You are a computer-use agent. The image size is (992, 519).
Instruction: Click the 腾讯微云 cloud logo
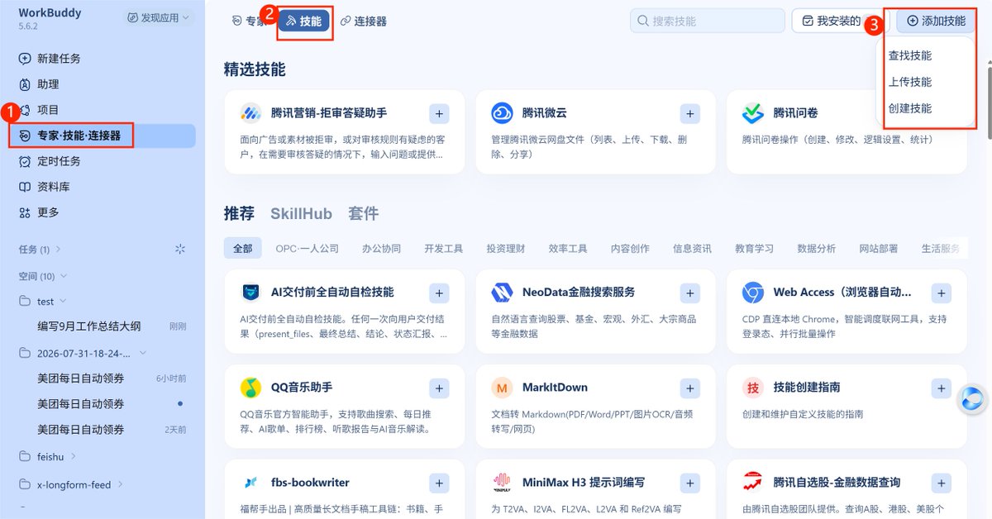click(502, 113)
